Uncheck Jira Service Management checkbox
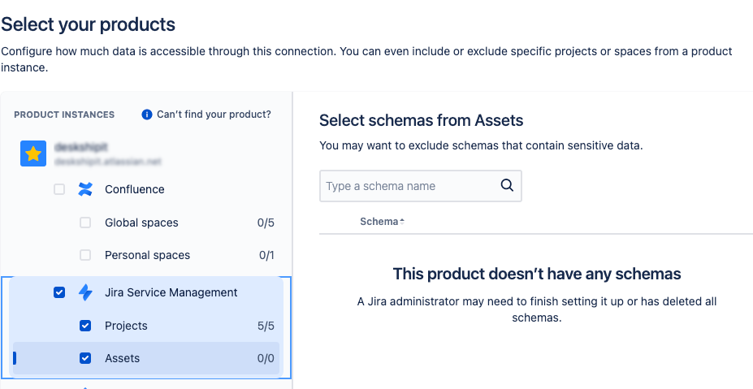This screenshot has width=753, height=389. pyautogui.click(x=59, y=292)
